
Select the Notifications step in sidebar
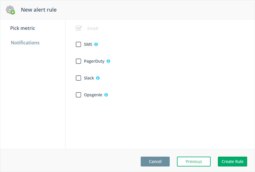pos(25,43)
